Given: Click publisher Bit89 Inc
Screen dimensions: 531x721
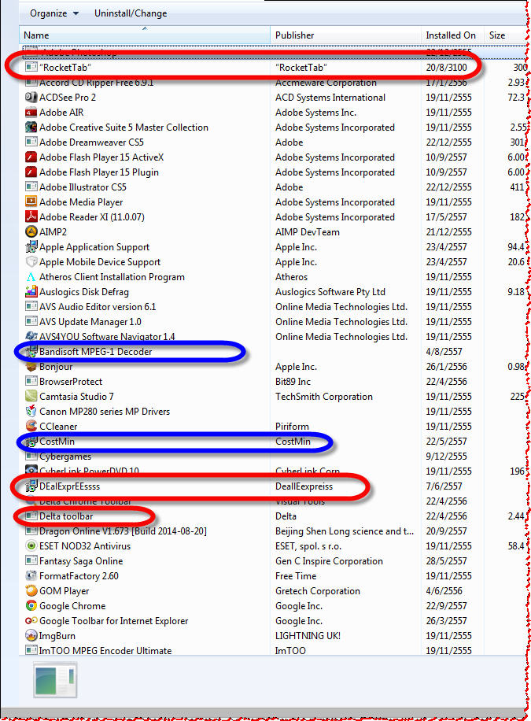Looking at the screenshot, I should click(x=293, y=382).
